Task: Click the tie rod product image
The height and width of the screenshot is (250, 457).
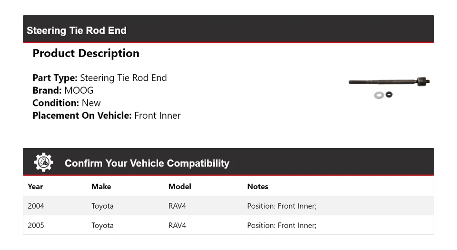Action: point(388,82)
